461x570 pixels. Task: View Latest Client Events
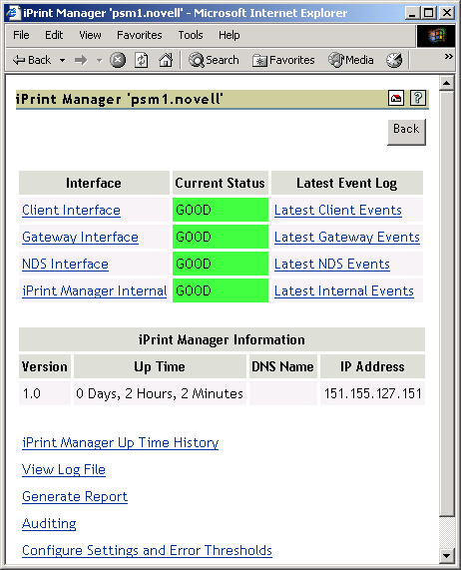pyautogui.click(x=338, y=210)
